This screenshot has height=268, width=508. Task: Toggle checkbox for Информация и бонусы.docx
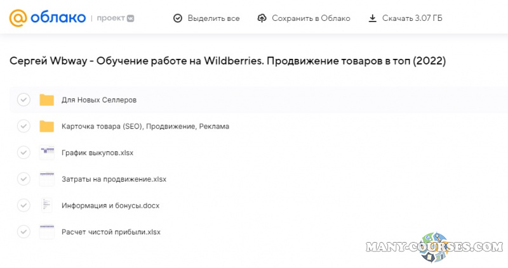[23, 205]
